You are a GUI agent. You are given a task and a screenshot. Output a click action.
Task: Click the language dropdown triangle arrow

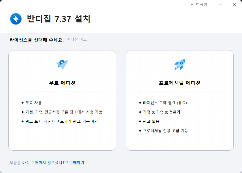(x=192, y=5)
